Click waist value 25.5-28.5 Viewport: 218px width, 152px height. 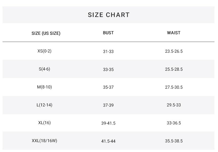click(x=174, y=69)
